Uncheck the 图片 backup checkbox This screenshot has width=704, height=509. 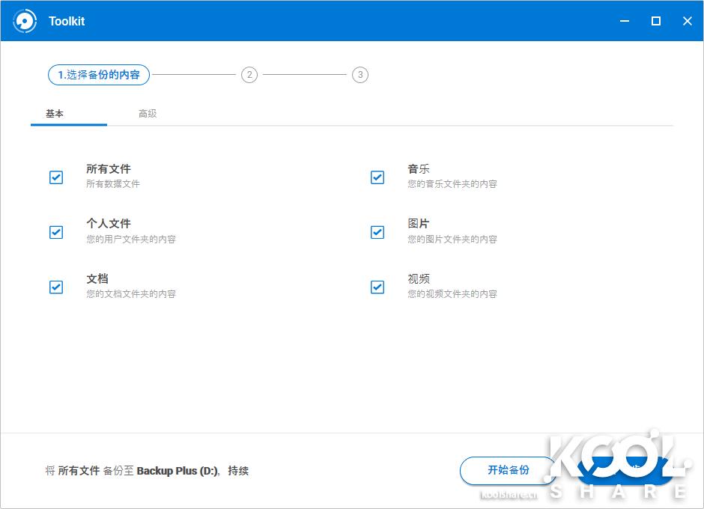(x=377, y=232)
